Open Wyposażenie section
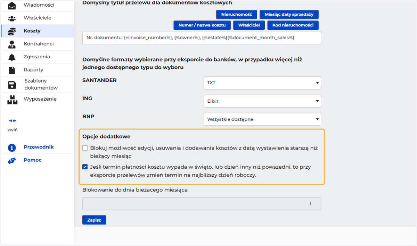Viewport: 417px width, 246px height. click(x=40, y=99)
